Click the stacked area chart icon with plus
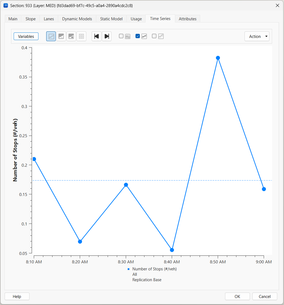 [x=71, y=36]
